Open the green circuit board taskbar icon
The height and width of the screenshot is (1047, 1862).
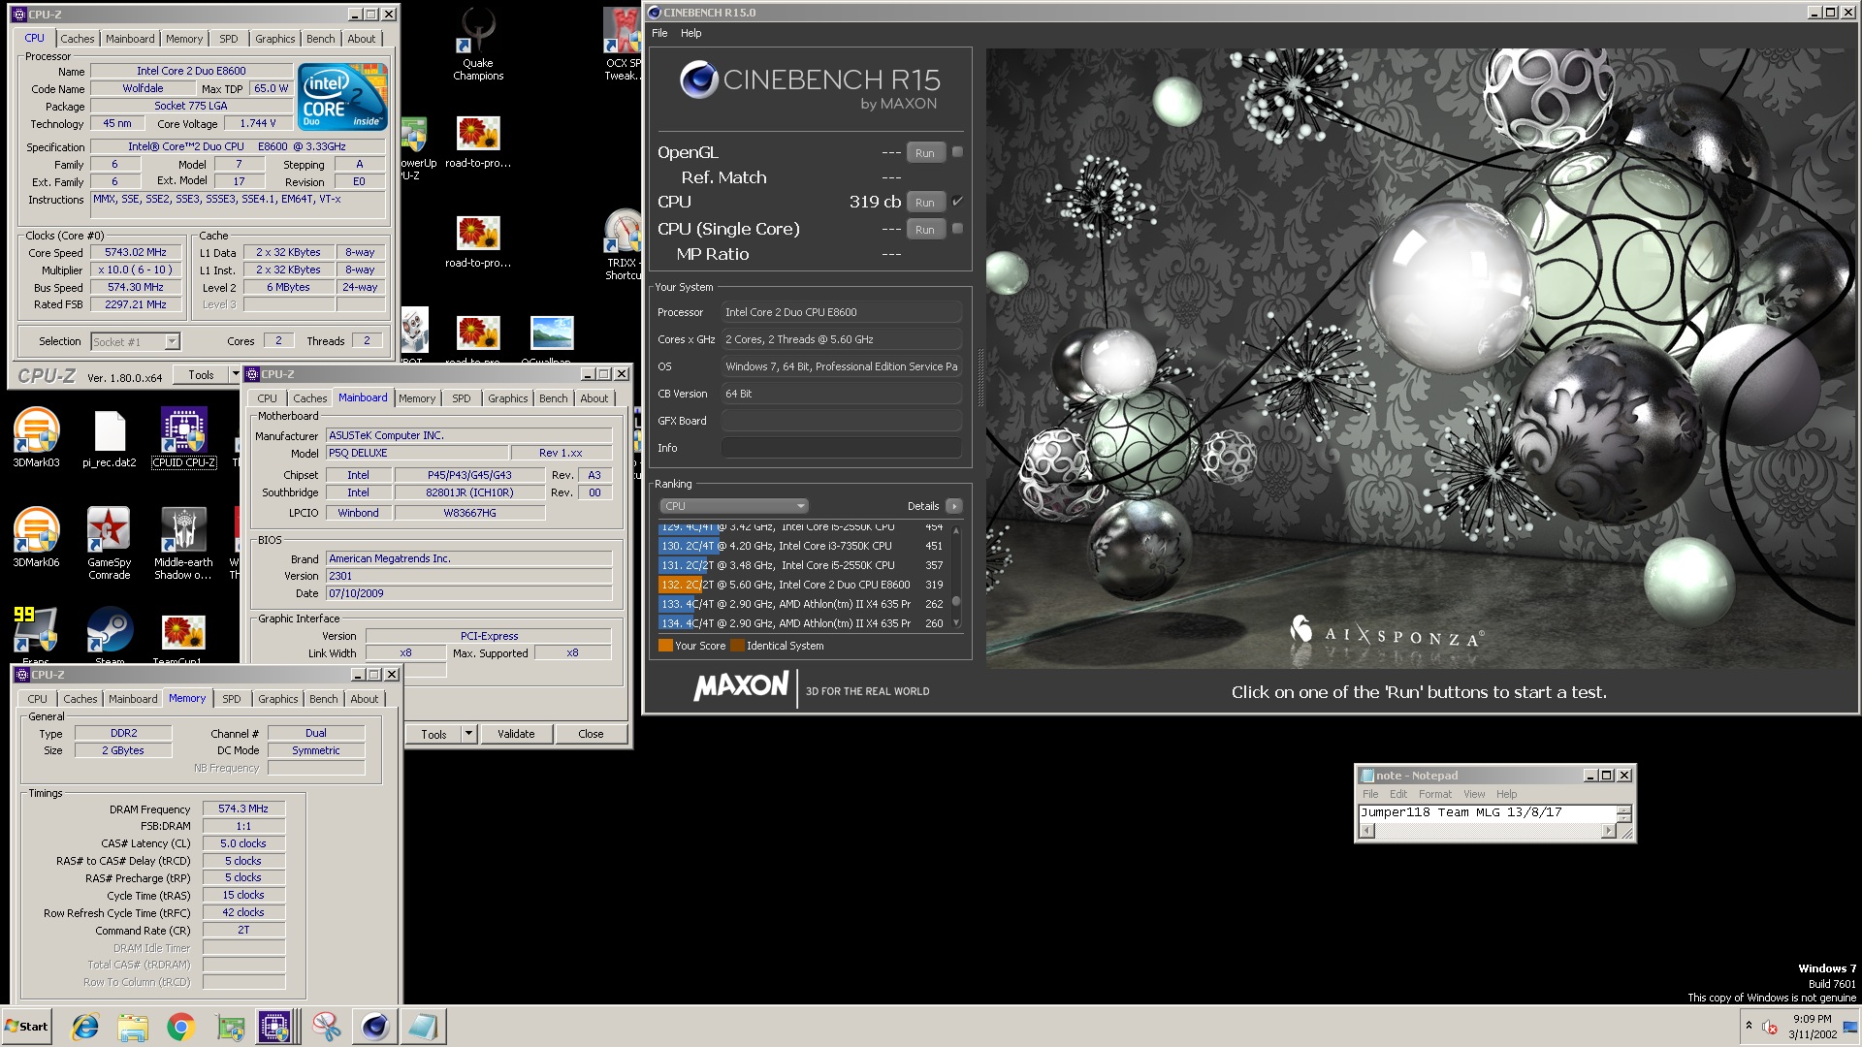pyautogui.click(x=230, y=1027)
